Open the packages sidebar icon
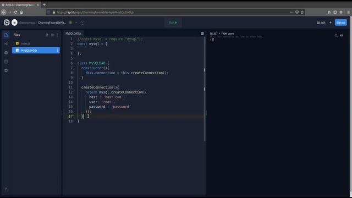The image size is (352, 198). pyautogui.click(x=6, y=53)
